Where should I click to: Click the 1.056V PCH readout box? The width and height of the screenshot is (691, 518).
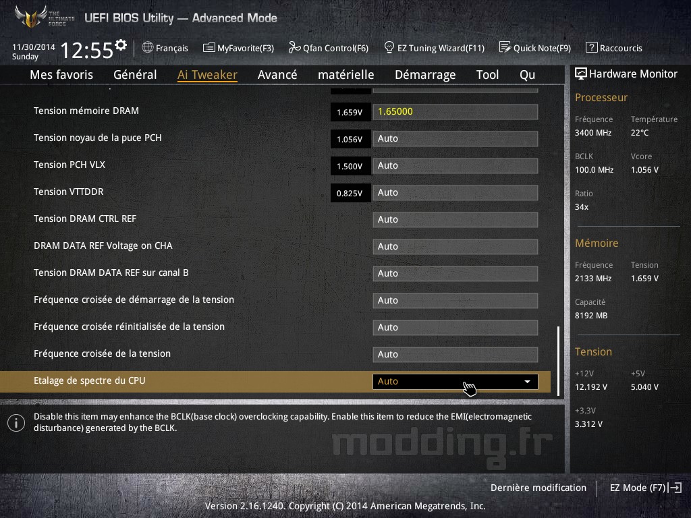350,139
